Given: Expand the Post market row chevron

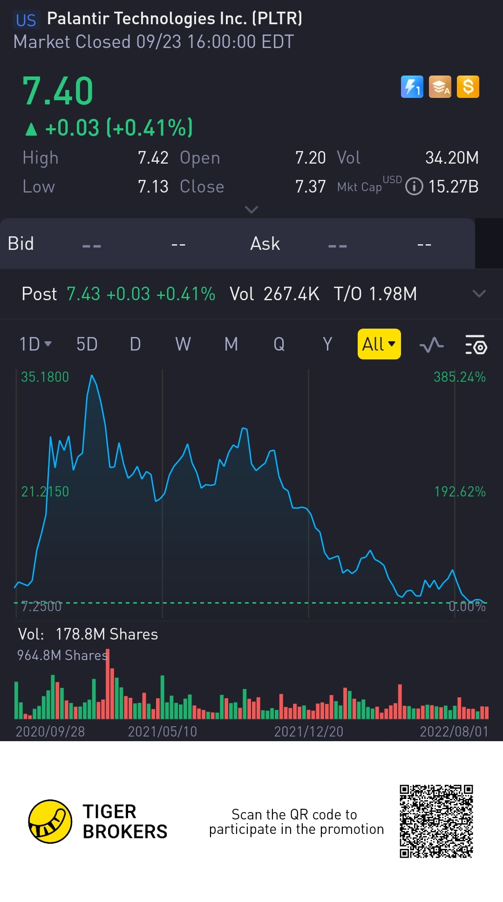Looking at the screenshot, I should click(479, 294).
